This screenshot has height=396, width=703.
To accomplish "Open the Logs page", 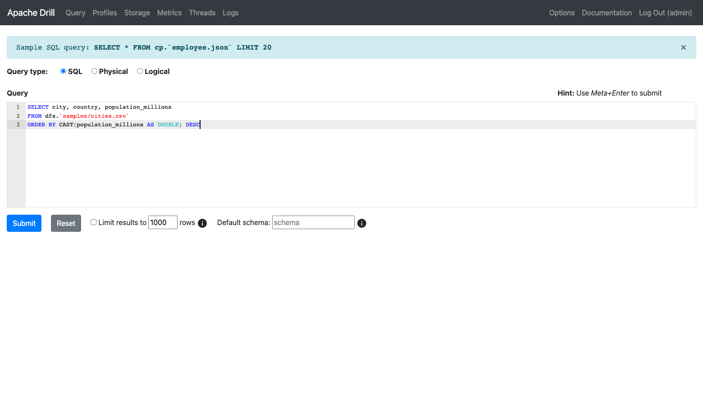I will pos(230,13).
